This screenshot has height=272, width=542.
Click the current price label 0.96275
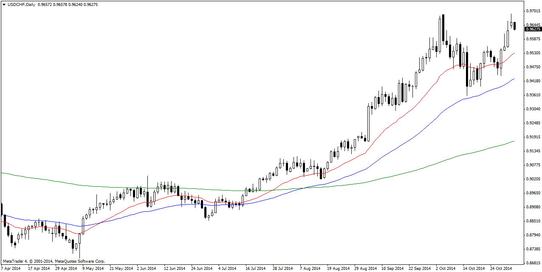pyautogui.click(x=533, y=29)
